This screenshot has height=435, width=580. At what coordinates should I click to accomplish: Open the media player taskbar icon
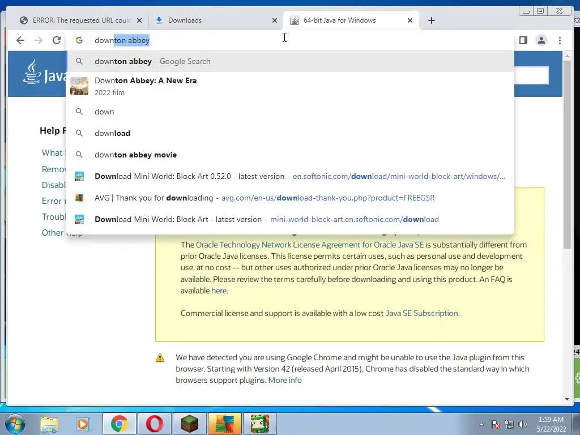coord(83,424)
